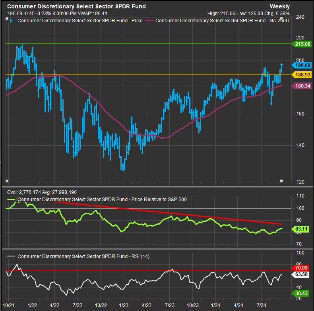Click the RSI (14) legend label

83,256
